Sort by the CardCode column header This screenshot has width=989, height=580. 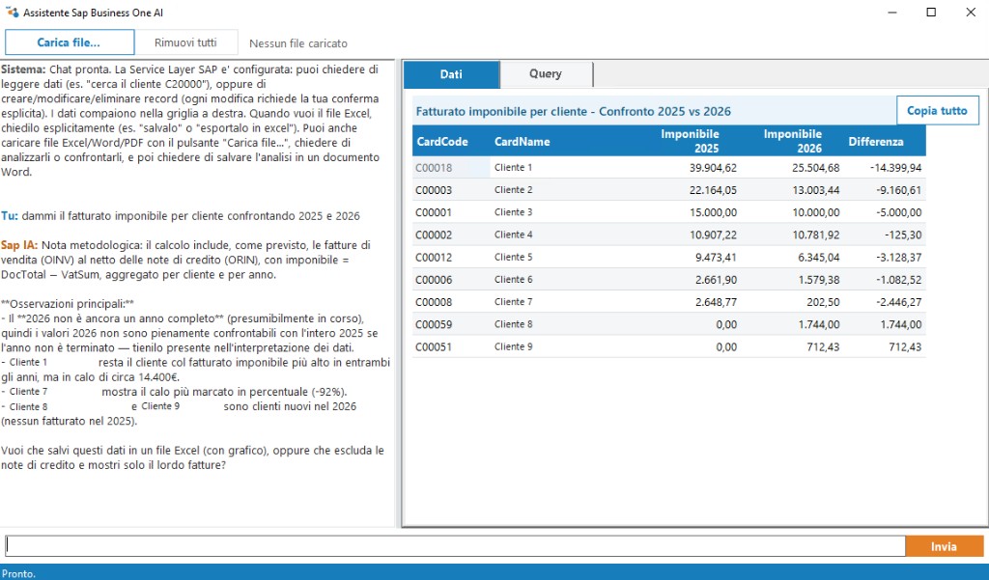(x=451, y=141)
